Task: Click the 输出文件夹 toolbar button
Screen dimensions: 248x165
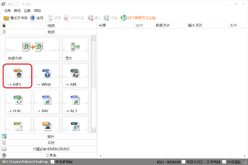Action: (16, 18)
